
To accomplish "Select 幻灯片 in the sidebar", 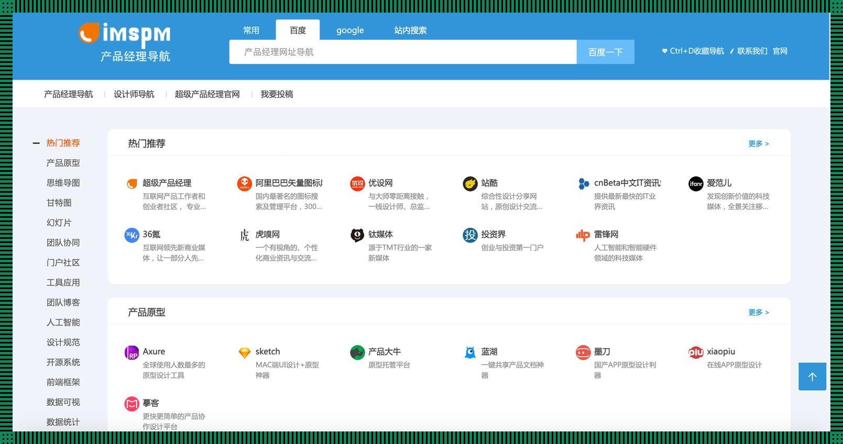I will 59,223.
